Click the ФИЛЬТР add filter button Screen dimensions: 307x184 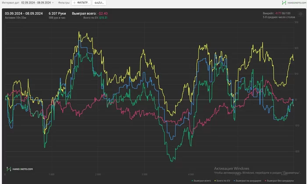pos(81,3)
